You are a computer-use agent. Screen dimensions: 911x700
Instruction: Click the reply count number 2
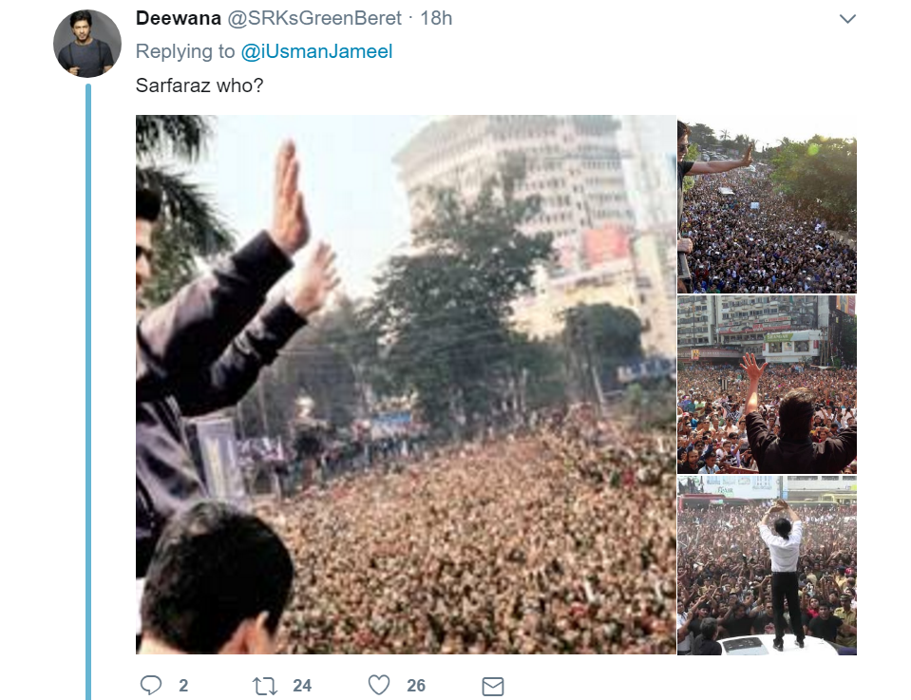pyautogui.click(x=183, y=686)
